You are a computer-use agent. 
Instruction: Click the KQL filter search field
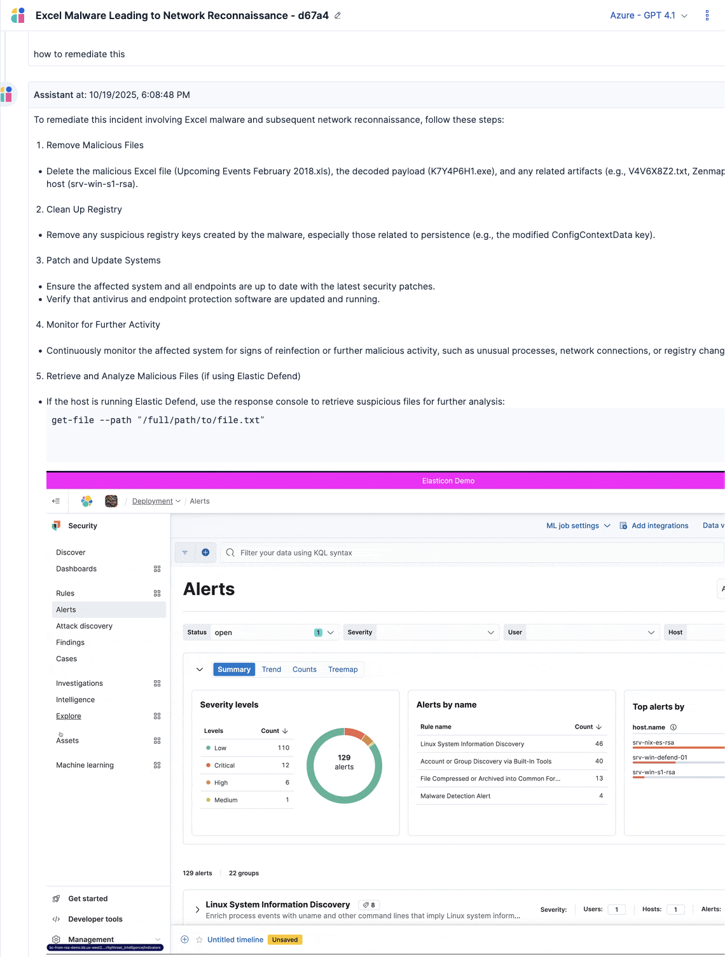[x=471, y=552]
